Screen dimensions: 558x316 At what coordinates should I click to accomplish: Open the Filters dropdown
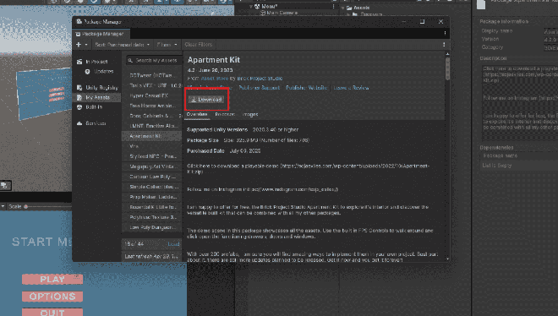click(167, 45)
